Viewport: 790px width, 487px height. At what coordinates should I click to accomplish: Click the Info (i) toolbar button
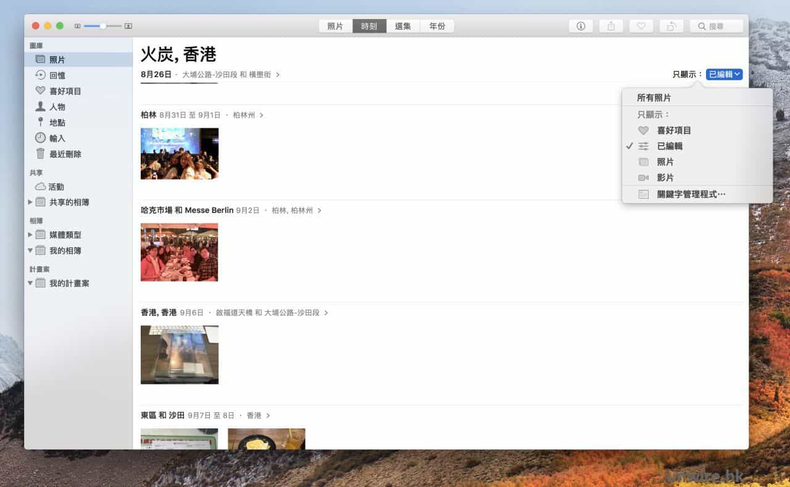580,26
